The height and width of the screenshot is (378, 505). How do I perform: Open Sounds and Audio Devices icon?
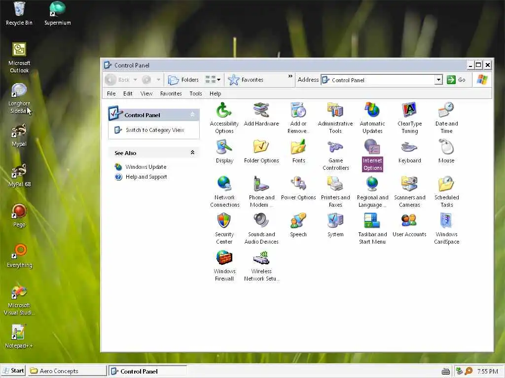click(261, 229)
